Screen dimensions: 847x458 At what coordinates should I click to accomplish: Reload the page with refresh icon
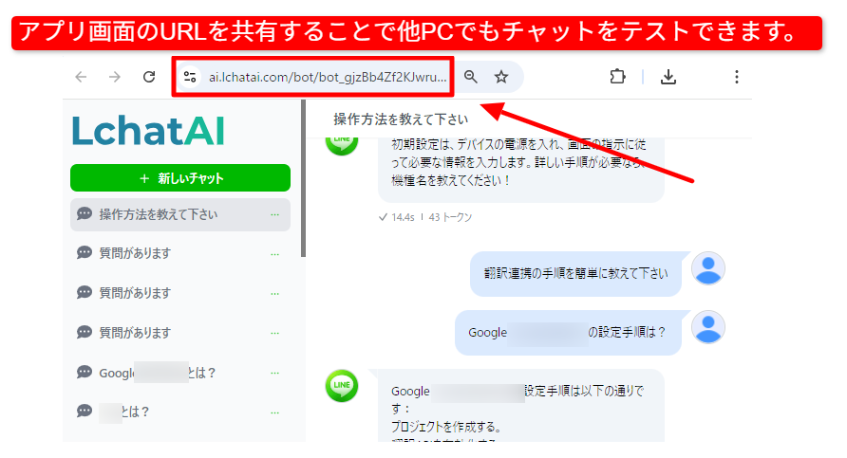tap(149, 77)
